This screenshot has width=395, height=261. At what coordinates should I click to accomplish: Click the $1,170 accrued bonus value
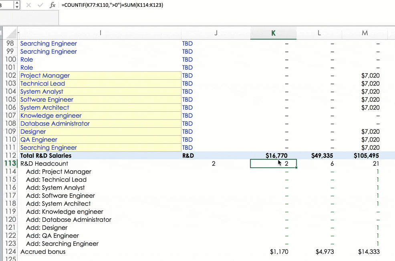(279, 252)
